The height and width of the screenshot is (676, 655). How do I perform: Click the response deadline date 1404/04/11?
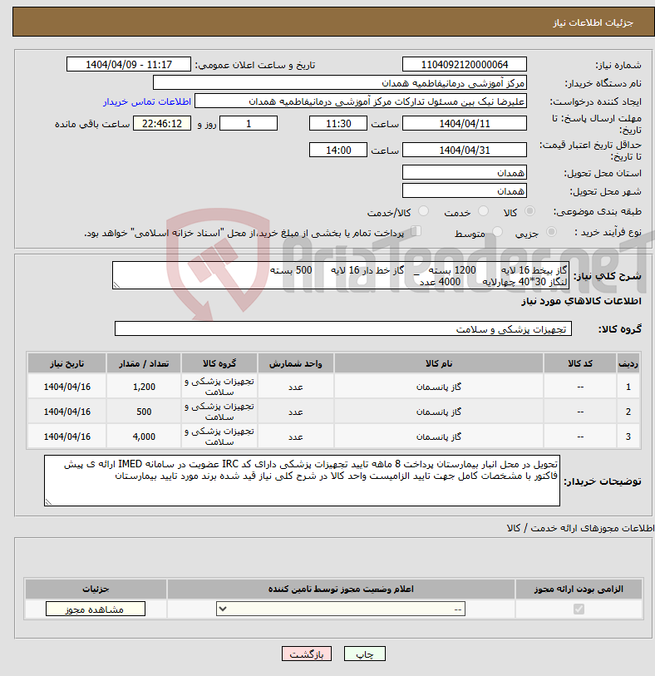[464, 124]
